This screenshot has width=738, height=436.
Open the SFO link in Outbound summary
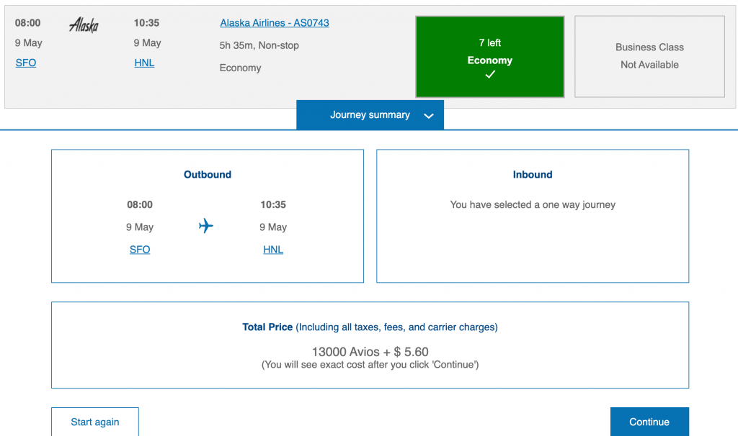click(x=140, y=250)
